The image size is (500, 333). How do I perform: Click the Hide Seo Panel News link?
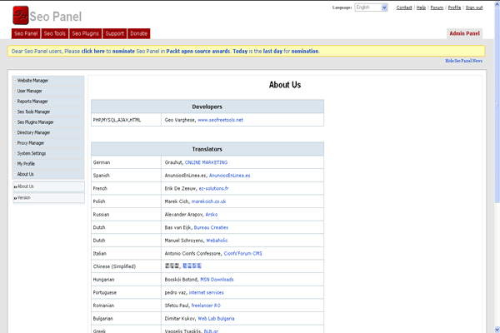click(x=464, y=61)
